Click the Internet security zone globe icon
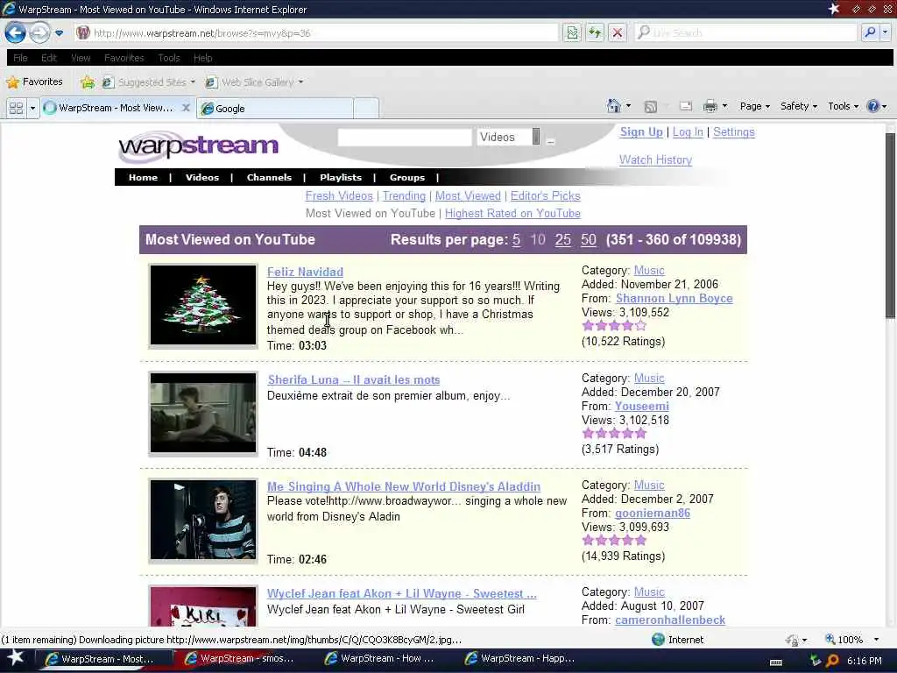 [658, 639]
